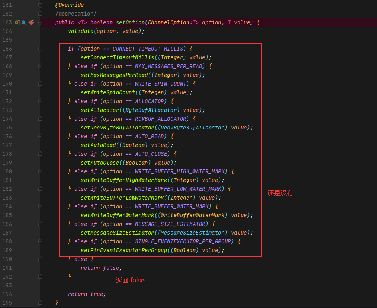This screenshot has width=377, height=308.
Task: Collapse the fold marker next to line 172
Action: click(40, 101)
